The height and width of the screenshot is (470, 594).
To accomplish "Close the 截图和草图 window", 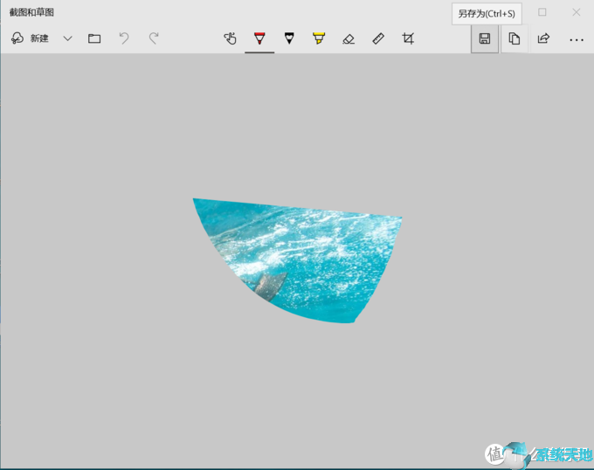I will (576, 12).
